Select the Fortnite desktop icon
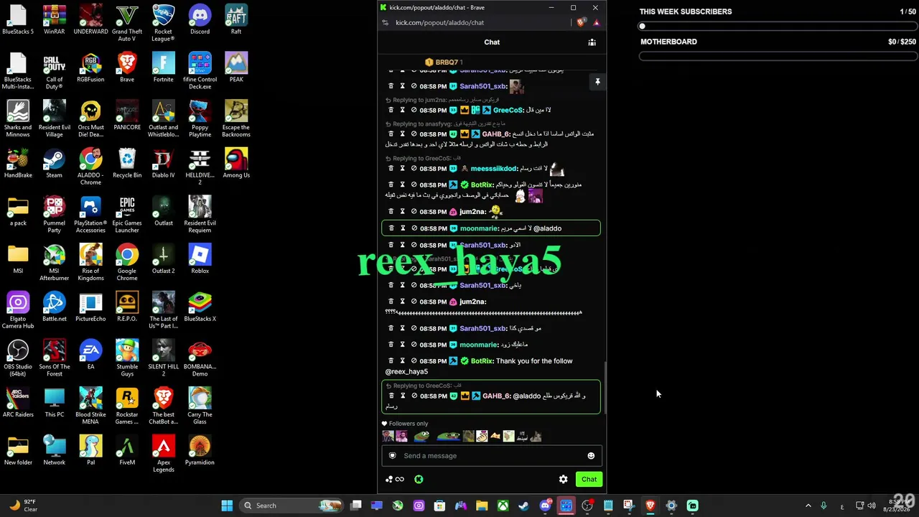919x517 pixels. coord(163,68)
